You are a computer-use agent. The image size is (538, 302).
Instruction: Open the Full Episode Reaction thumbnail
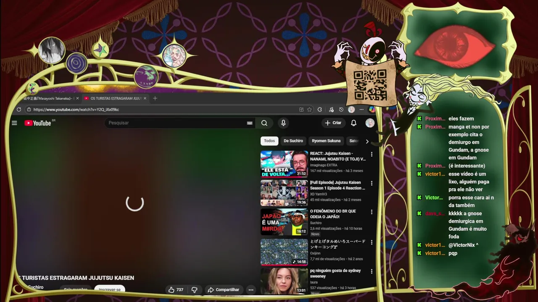pyautogui.click(x=284, y=193)
